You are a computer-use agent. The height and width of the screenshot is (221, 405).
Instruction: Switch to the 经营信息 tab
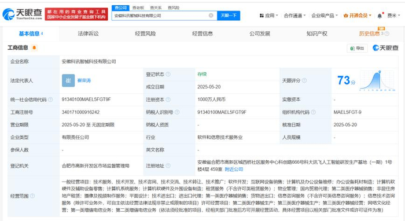pyautogui.click(x=203, y=34)
